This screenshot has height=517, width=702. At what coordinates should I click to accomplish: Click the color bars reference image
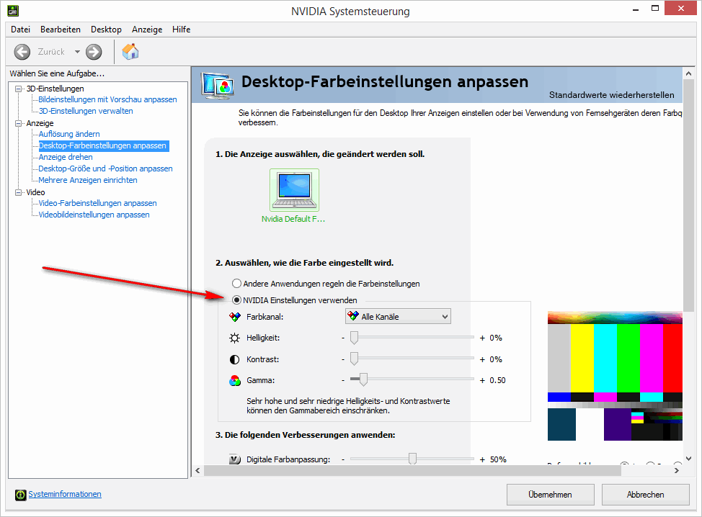tap(615, 376)
